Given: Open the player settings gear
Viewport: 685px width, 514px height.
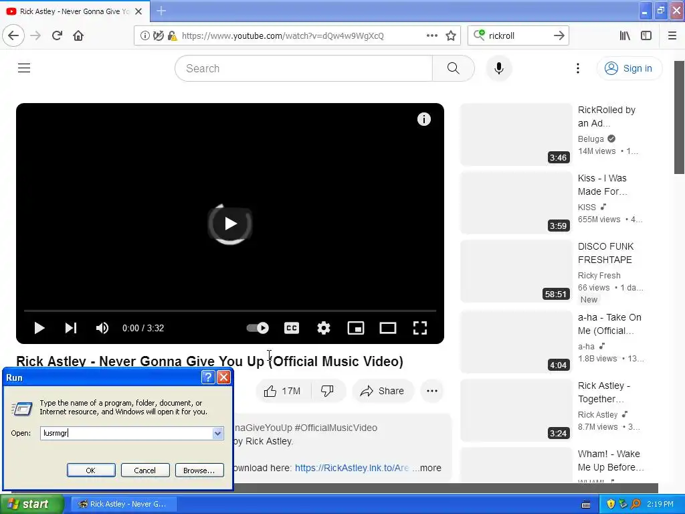Looking at the screenshot, I should point(323,328).
